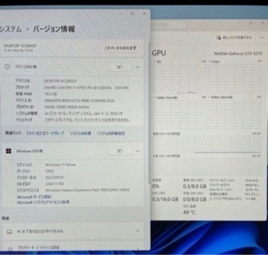The width and height of the screenshot is (268, 255).
Task: Close the Settings window
Action: click(x=144, y=14)
